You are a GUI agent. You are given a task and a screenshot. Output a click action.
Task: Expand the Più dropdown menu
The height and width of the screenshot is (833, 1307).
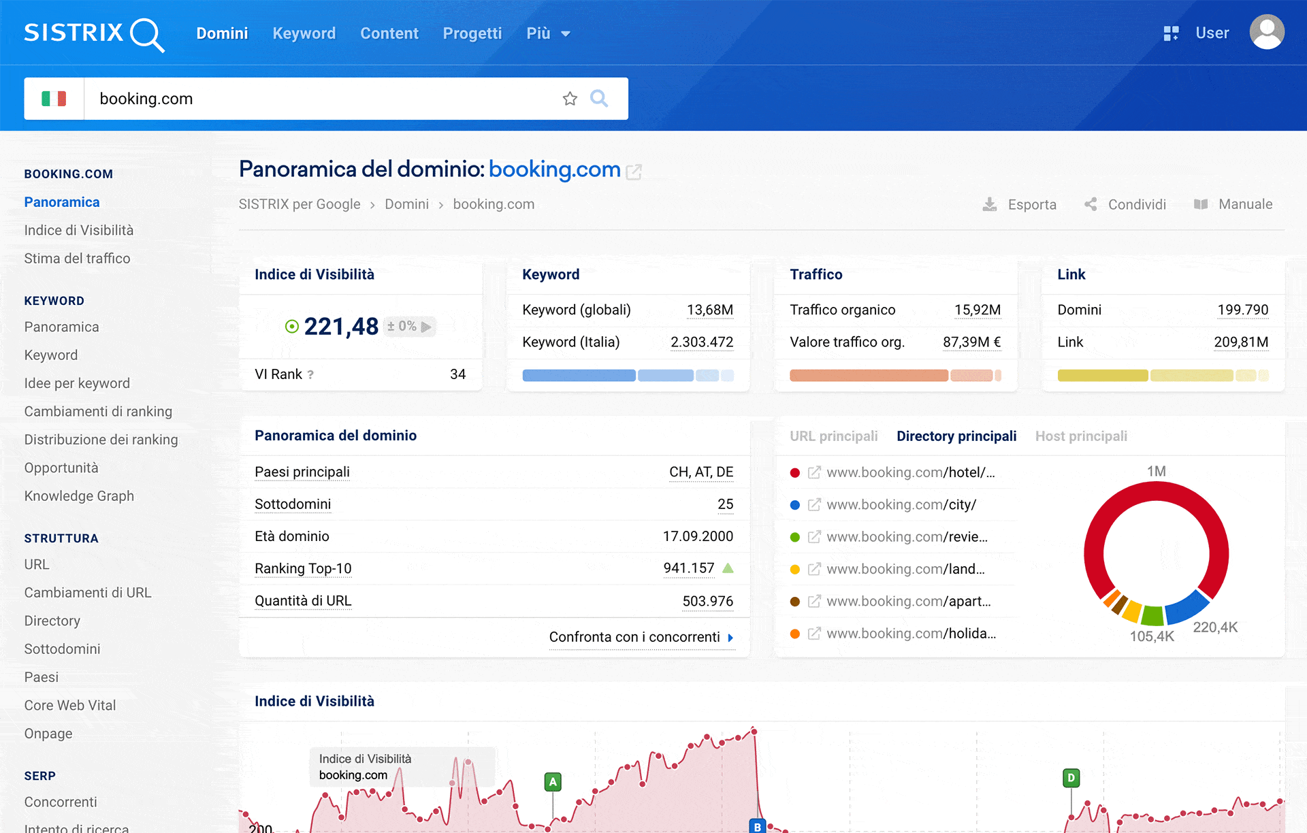[x=548, y=33]
